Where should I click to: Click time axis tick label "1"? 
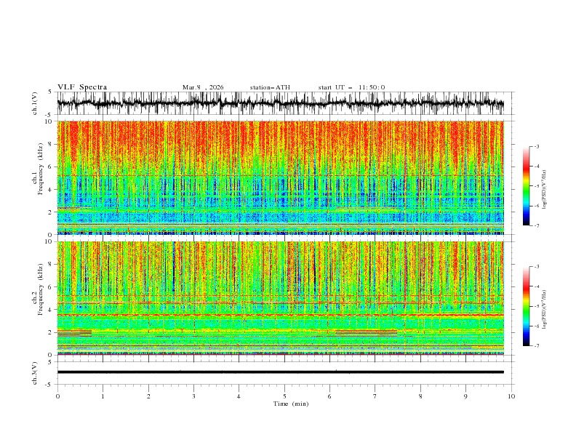click(103, 396)
